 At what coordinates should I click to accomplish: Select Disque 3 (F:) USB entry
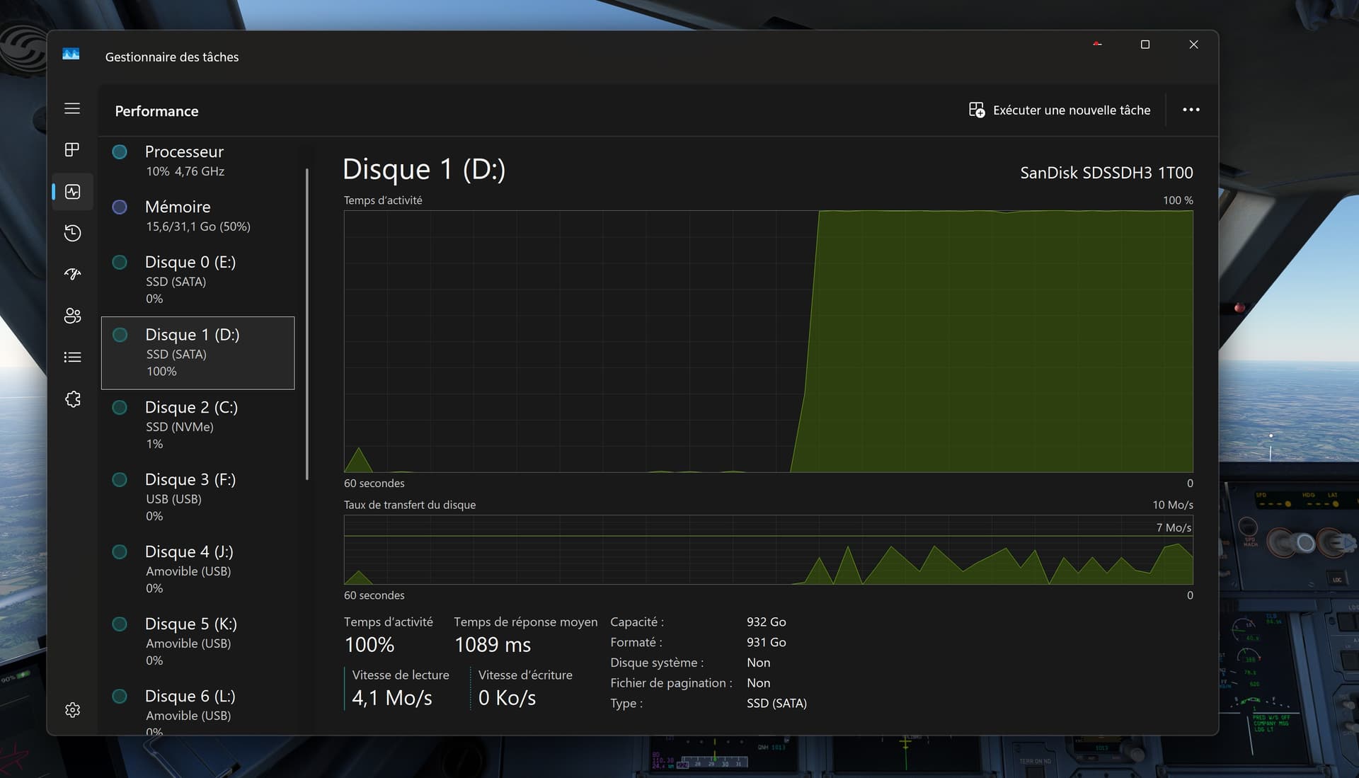point(198,496)
